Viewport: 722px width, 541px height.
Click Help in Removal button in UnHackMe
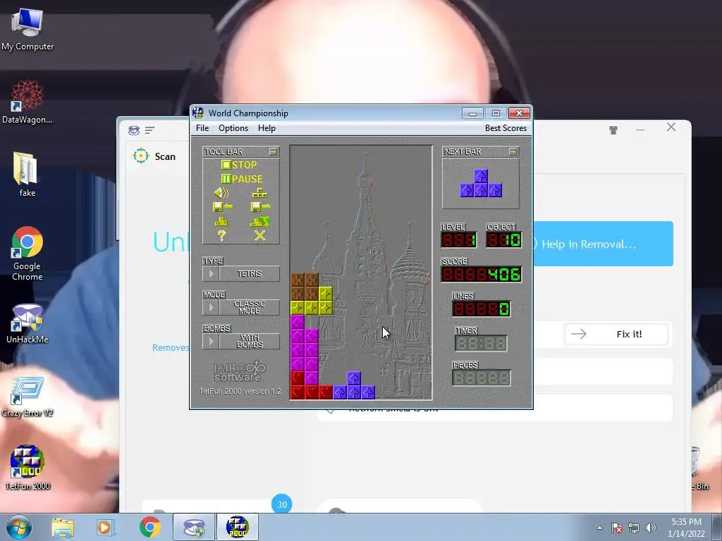pos(604,244)
